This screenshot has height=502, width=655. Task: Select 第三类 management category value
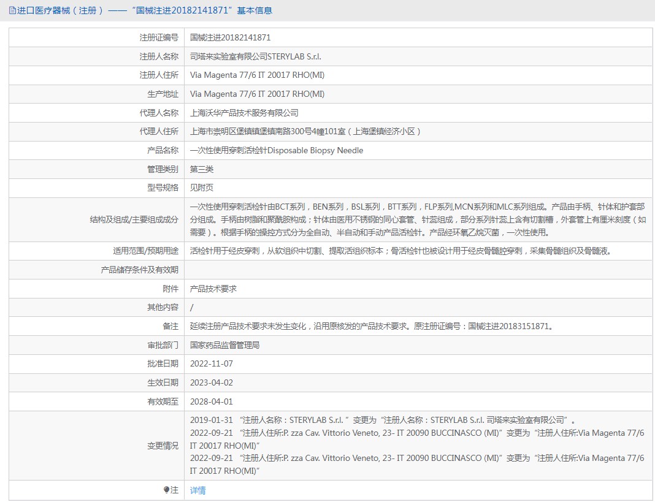click(x=202, y=169)
